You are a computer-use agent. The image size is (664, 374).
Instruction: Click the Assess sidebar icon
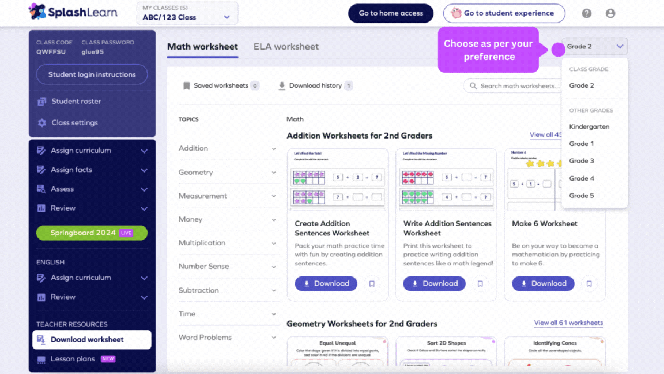[x=41, y=189]
